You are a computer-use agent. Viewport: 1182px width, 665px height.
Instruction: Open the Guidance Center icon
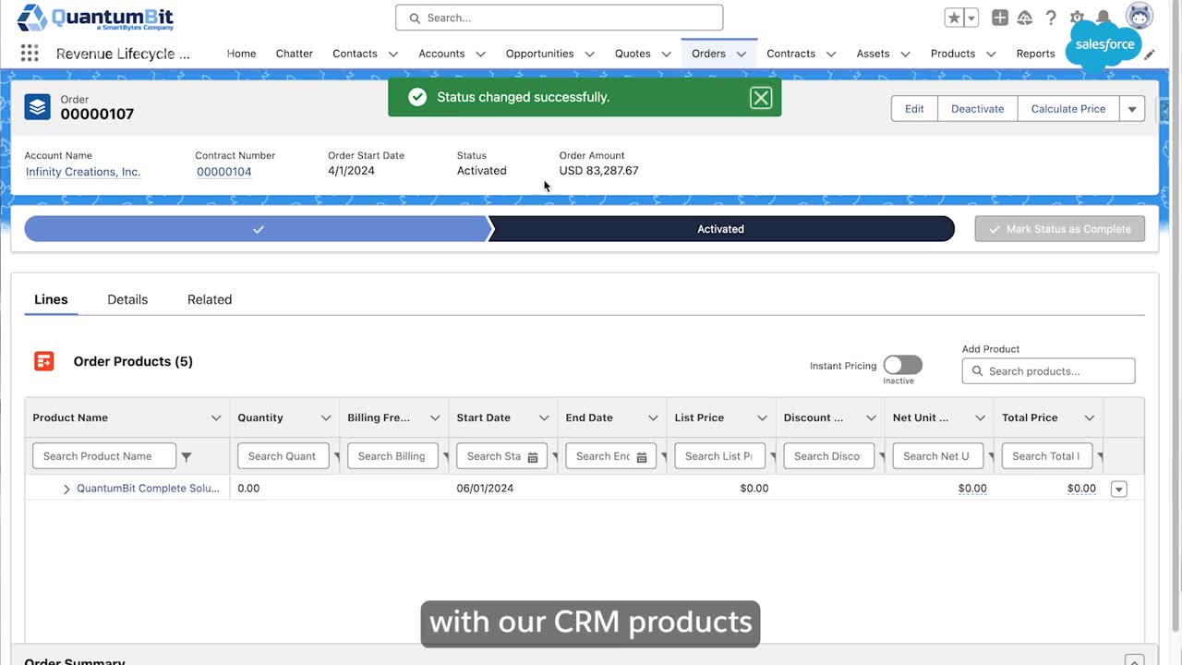[1025, 18]
